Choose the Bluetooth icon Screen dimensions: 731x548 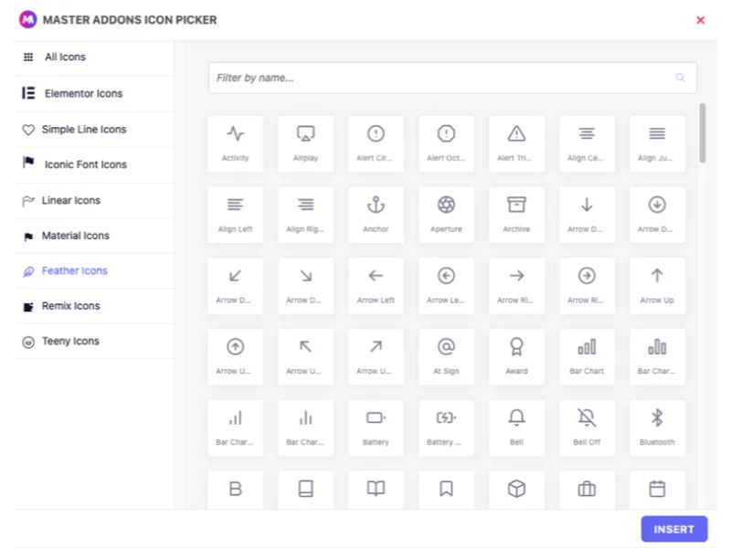click(x=657, y=427)
